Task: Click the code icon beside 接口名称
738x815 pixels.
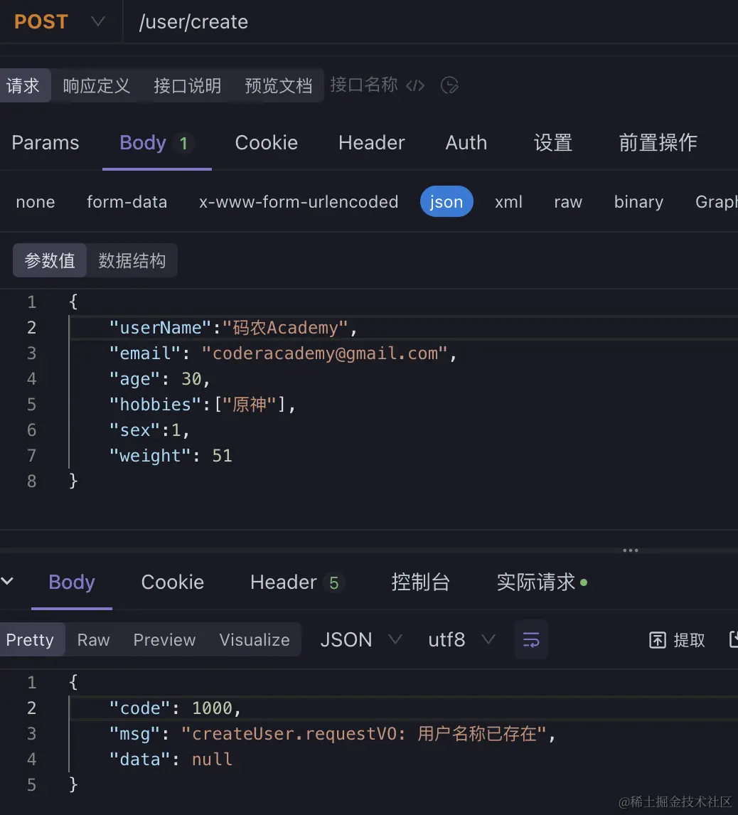Action: tap(415, 85)
